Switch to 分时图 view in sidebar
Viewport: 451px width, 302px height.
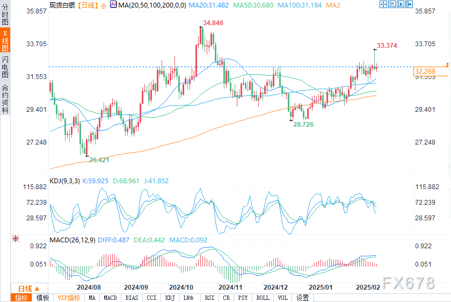coord(5,15)
